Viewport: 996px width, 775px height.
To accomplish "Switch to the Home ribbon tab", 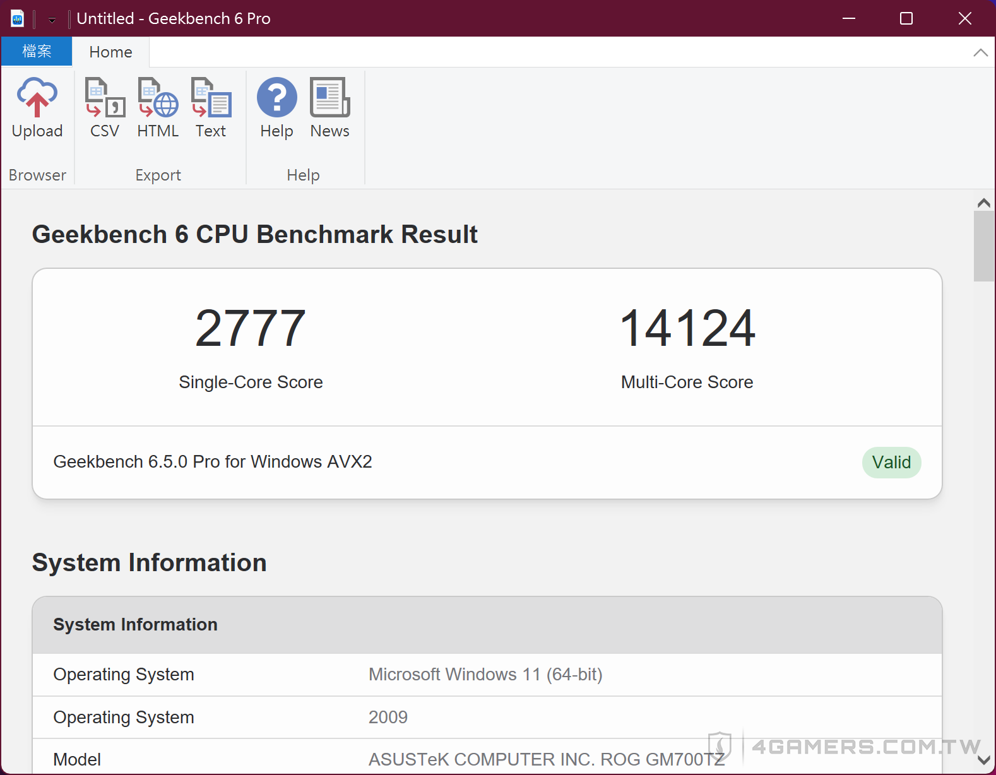I will coord(110,52).
